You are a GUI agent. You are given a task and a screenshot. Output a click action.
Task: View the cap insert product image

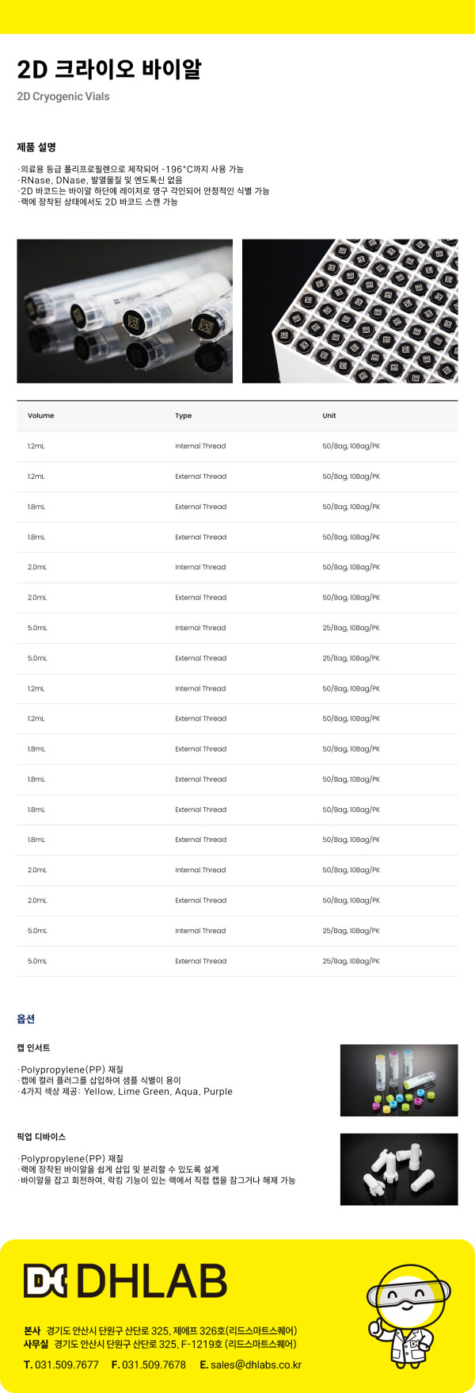(x=399, y=1080)
